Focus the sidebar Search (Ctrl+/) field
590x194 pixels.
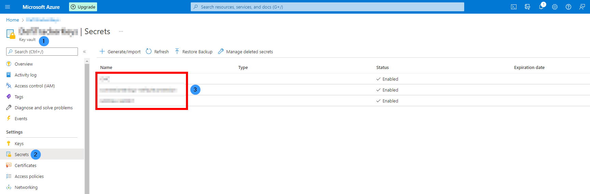pyautogui.click(x=42, y=52)
